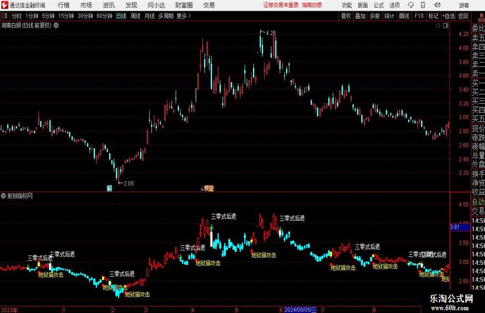Open the 财富圈 menu
This screenshot has height=313, width=485.
click(x=184, y=5)
